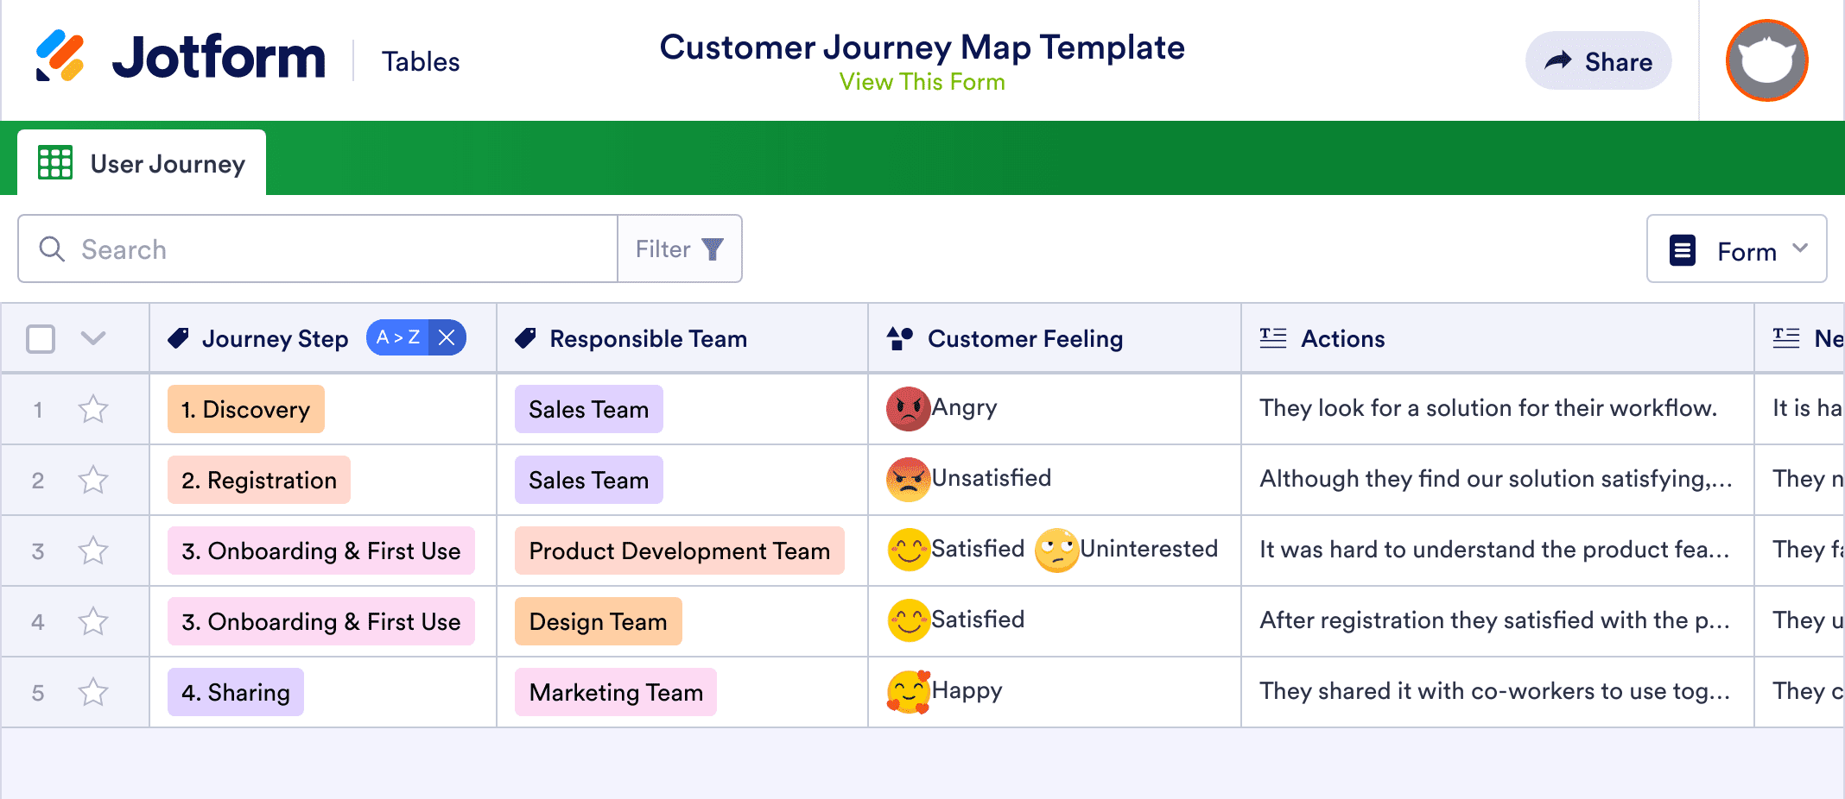Viewport: 1845px width, 799px height.
Task: Open the Tables menu label
Action: coord(421,60)
